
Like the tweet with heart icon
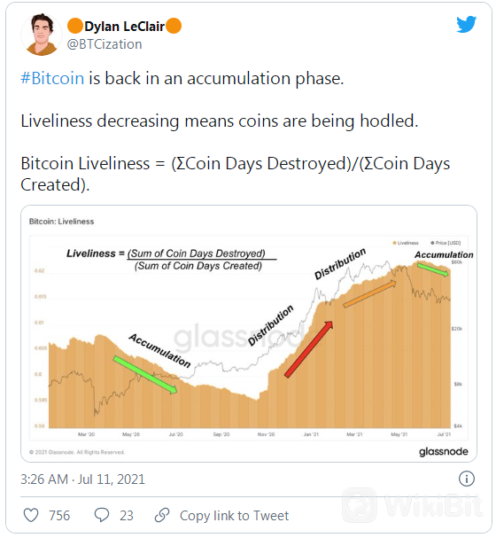click(31, 515)
